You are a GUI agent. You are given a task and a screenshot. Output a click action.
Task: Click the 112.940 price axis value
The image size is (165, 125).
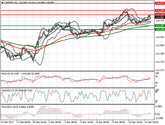160,45
